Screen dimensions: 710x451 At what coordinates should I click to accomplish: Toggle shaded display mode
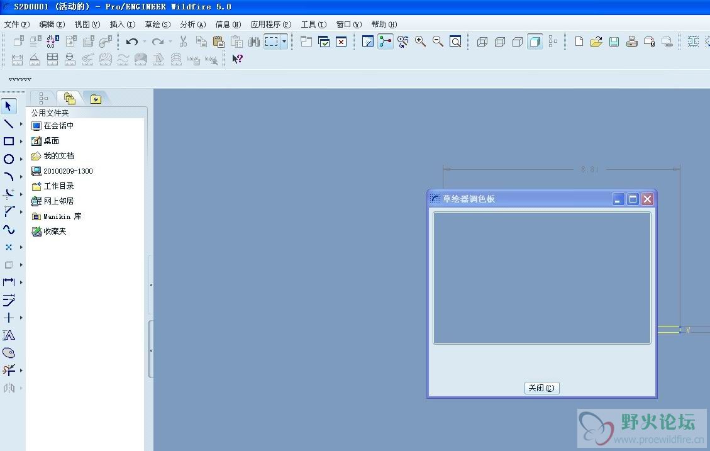[535, 42]
